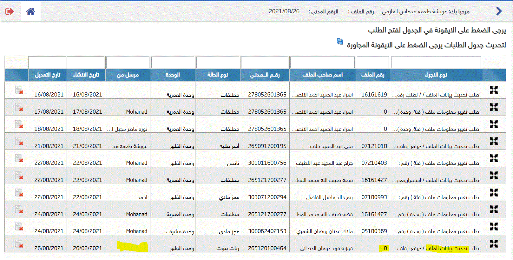Click the refresh requests table icon
The width and height of the screenshot is (513, 260).
(x=340, y=42)
